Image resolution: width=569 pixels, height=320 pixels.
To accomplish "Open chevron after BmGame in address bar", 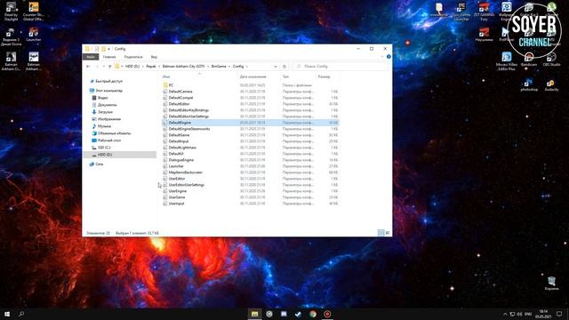I will tap(229, 67).
